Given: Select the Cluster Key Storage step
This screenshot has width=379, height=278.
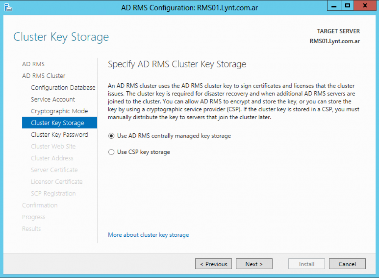Looking at the screenshot, I should [x=60, y=123].
